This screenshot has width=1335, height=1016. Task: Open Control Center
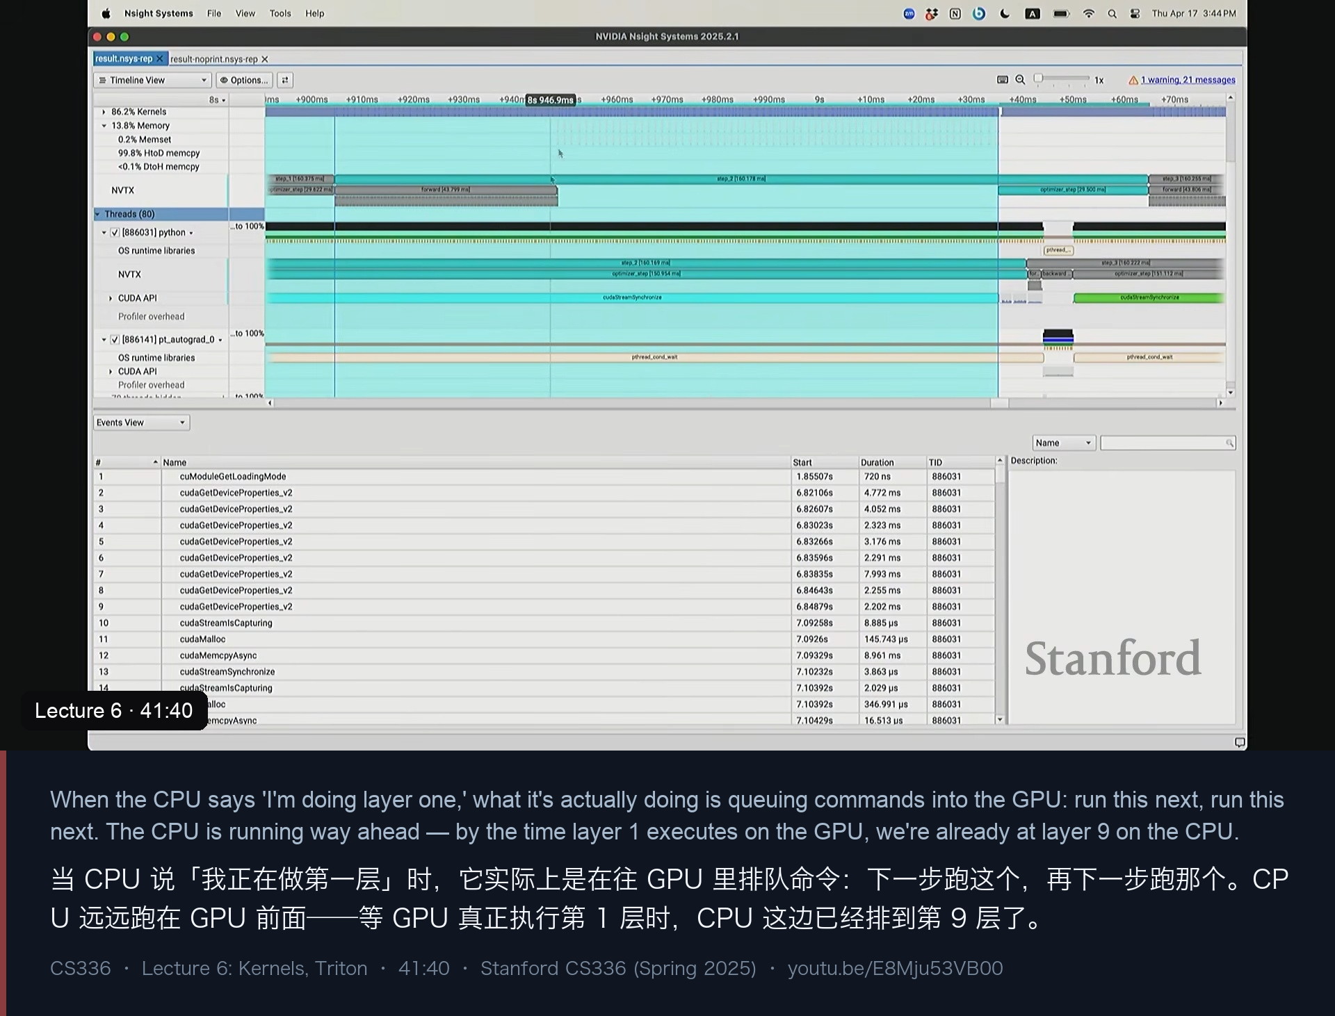[1135, 13]
